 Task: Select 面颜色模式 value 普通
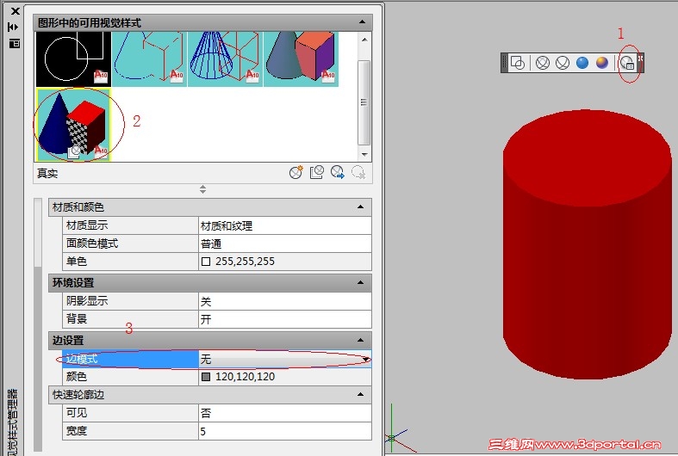(284, 243)
